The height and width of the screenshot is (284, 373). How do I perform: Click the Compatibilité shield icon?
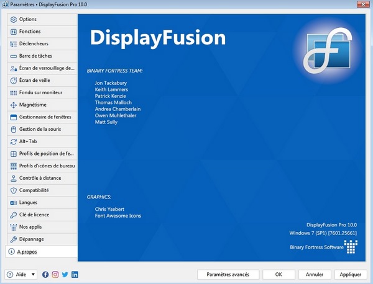pyautogui.click(x=14, y=190)
